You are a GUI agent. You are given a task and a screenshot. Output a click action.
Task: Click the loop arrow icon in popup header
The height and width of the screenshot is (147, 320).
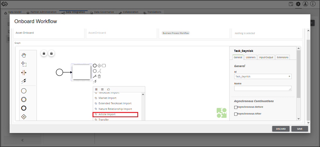pyautogui.click(x=109, y=89)
